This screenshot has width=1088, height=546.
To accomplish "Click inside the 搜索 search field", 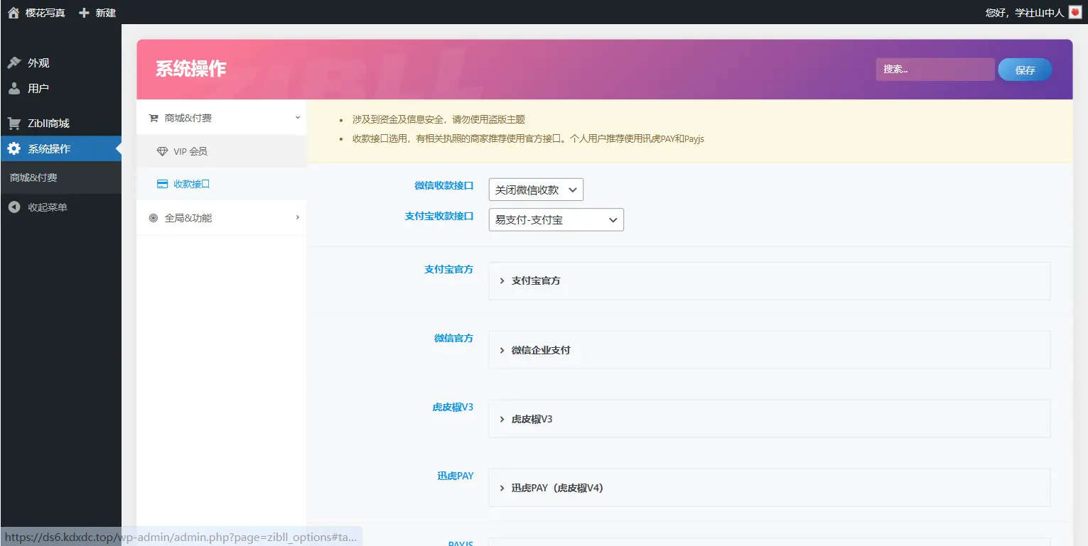I will (x=935, y=69).
